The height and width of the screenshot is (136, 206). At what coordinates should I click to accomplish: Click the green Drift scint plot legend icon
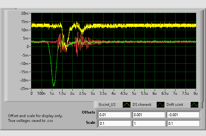tap(195, 105)
